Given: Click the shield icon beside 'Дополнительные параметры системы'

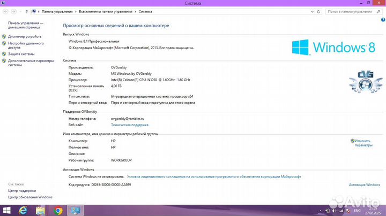Looking at the screenshot, I should 4,61.
